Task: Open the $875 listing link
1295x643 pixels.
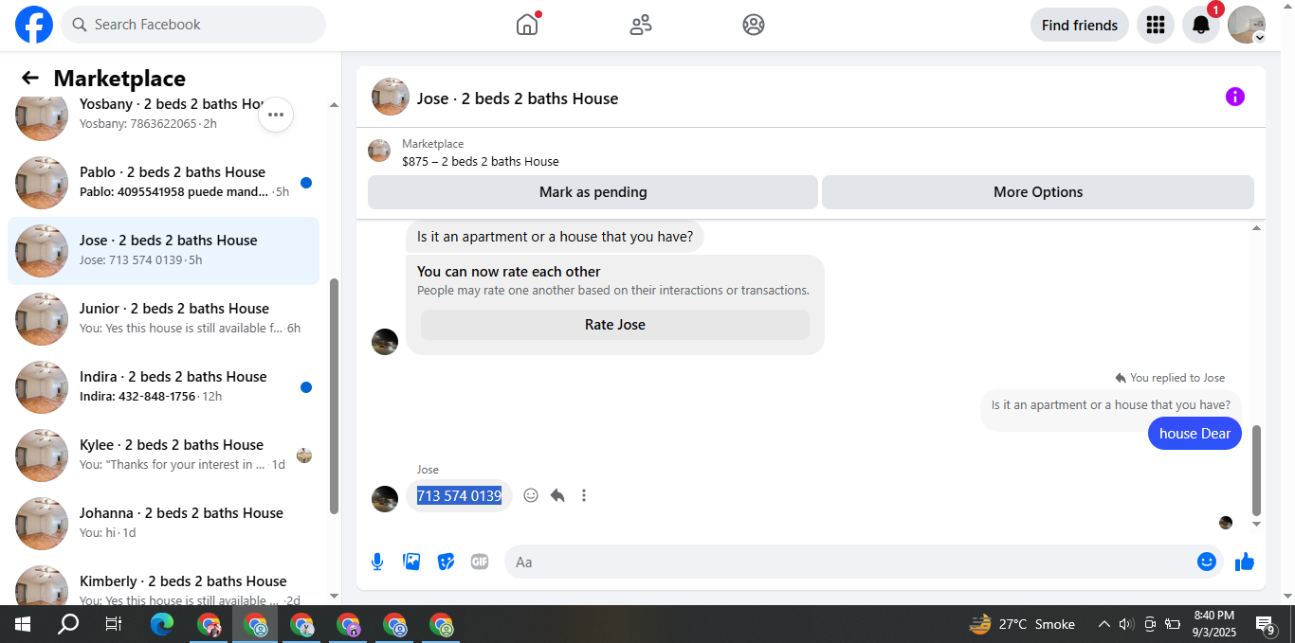Action: coord(480,161)
